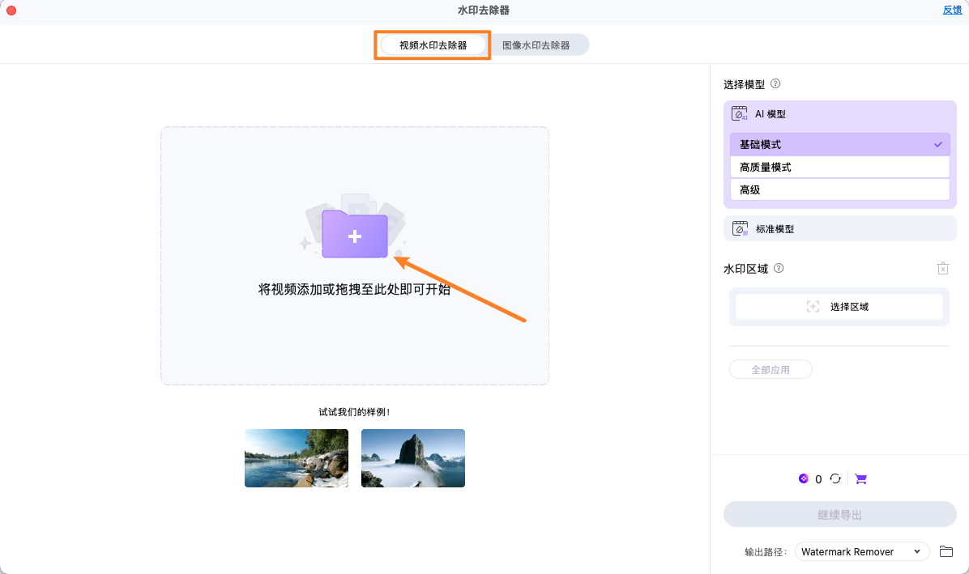This screenshot has width=969, height=574.
Task: Open the river landscape sample video thumbnail
Action: pos(296,457)
